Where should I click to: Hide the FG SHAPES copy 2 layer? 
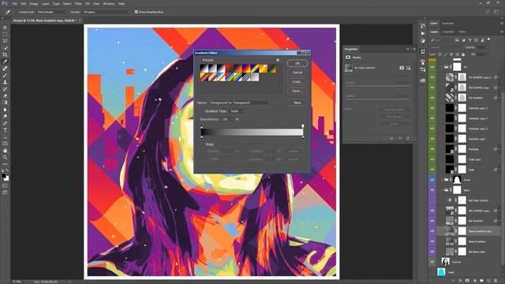pos(432,77)
